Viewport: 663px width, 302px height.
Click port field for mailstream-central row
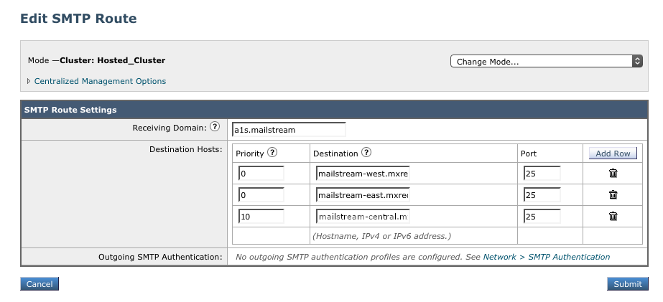542,217
